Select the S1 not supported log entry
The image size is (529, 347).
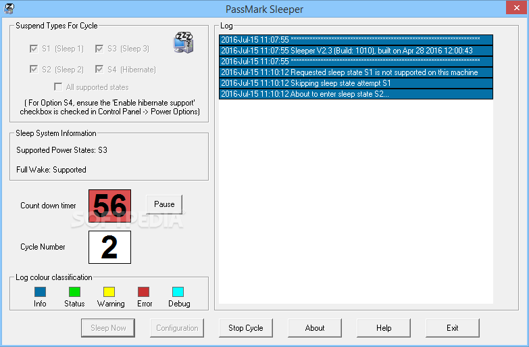[356, 72]
